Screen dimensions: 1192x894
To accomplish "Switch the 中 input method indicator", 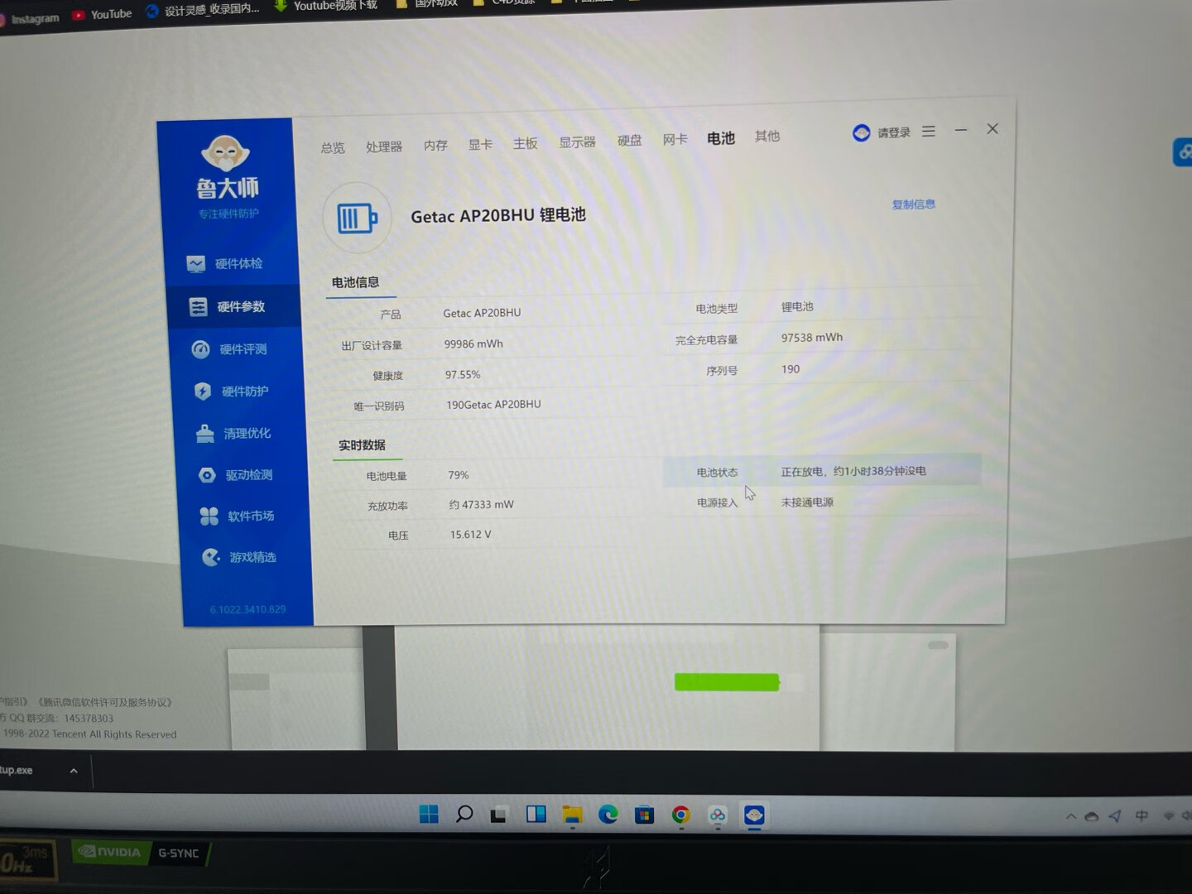I will click(1142, 816).
